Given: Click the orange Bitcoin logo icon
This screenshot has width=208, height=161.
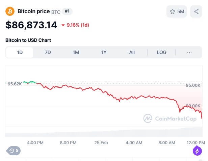Looking at the screenshot, I should 10,11.
